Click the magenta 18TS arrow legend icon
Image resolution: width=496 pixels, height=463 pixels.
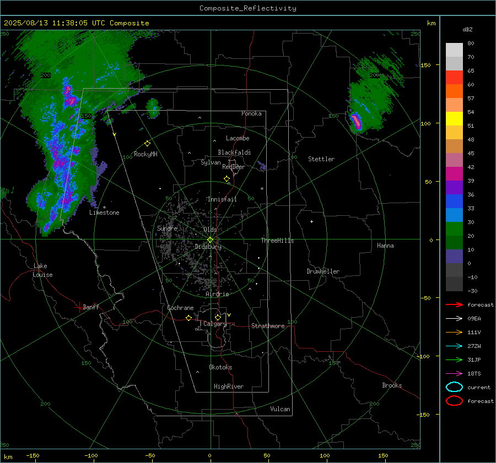coord(454,374)
